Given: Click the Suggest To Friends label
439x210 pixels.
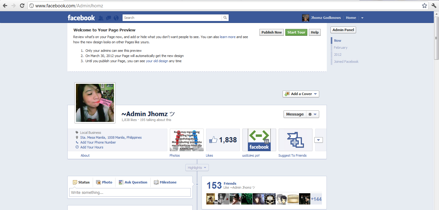Looking at the screenshot, I should [x=292, y=155].
